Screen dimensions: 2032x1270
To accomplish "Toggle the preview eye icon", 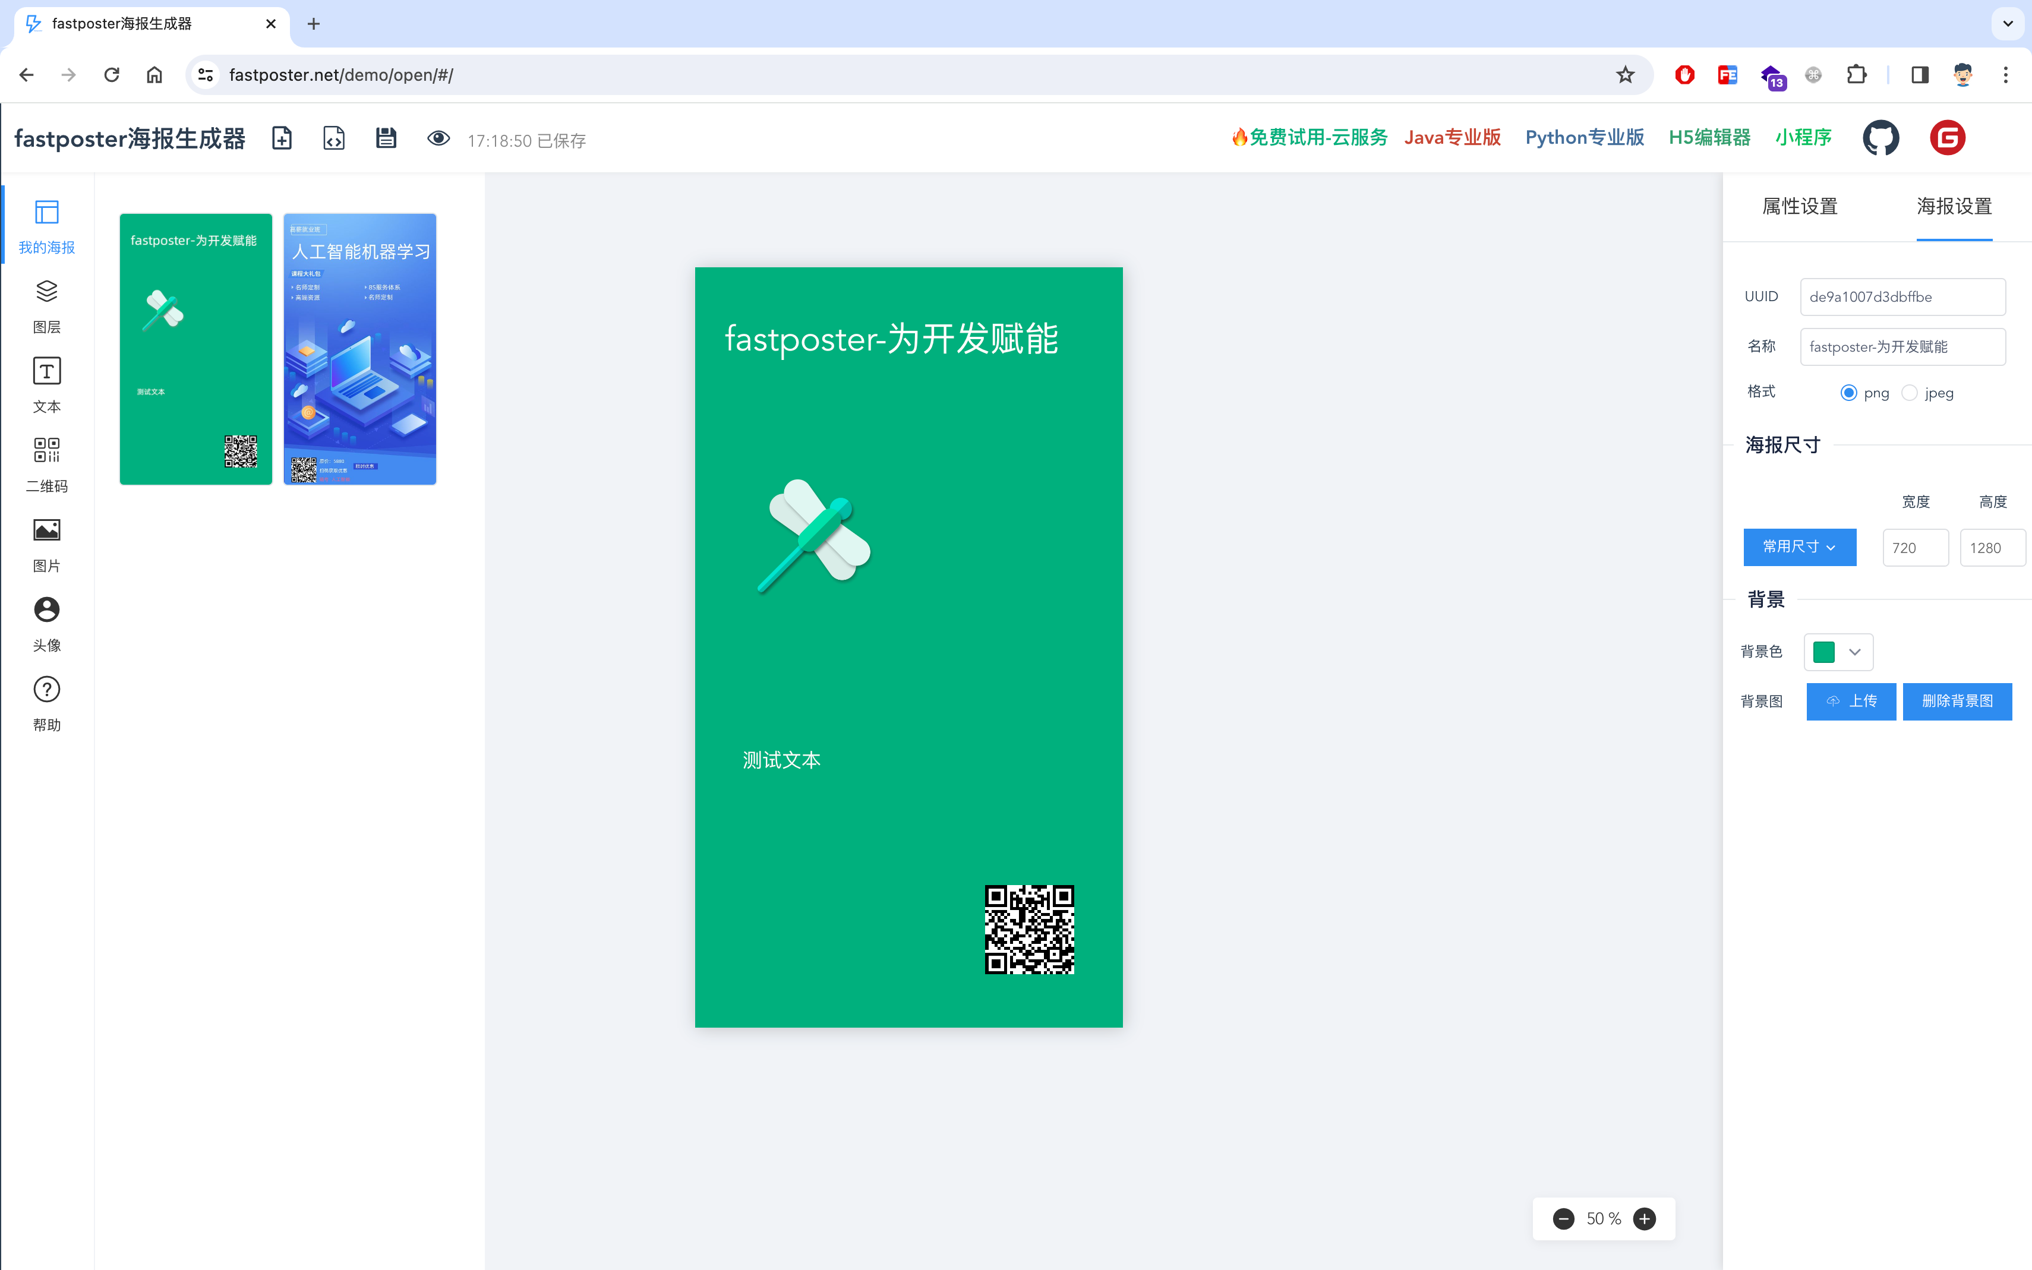I will point(438,138).
